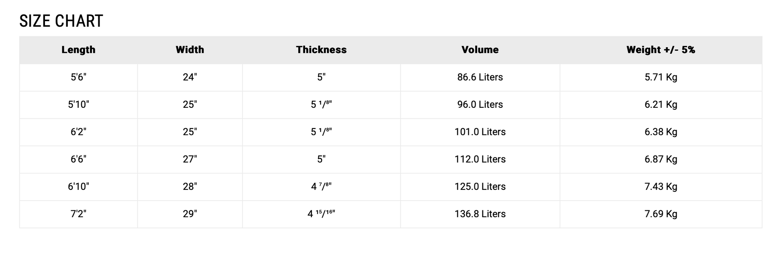Image resolution: width=781 pixels, height=254 pixels.
Task: Select the 24" width cell
Action: pyautogui.click(x=190, y=77)
